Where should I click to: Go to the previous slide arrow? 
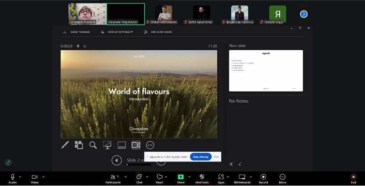pos(117,160)
